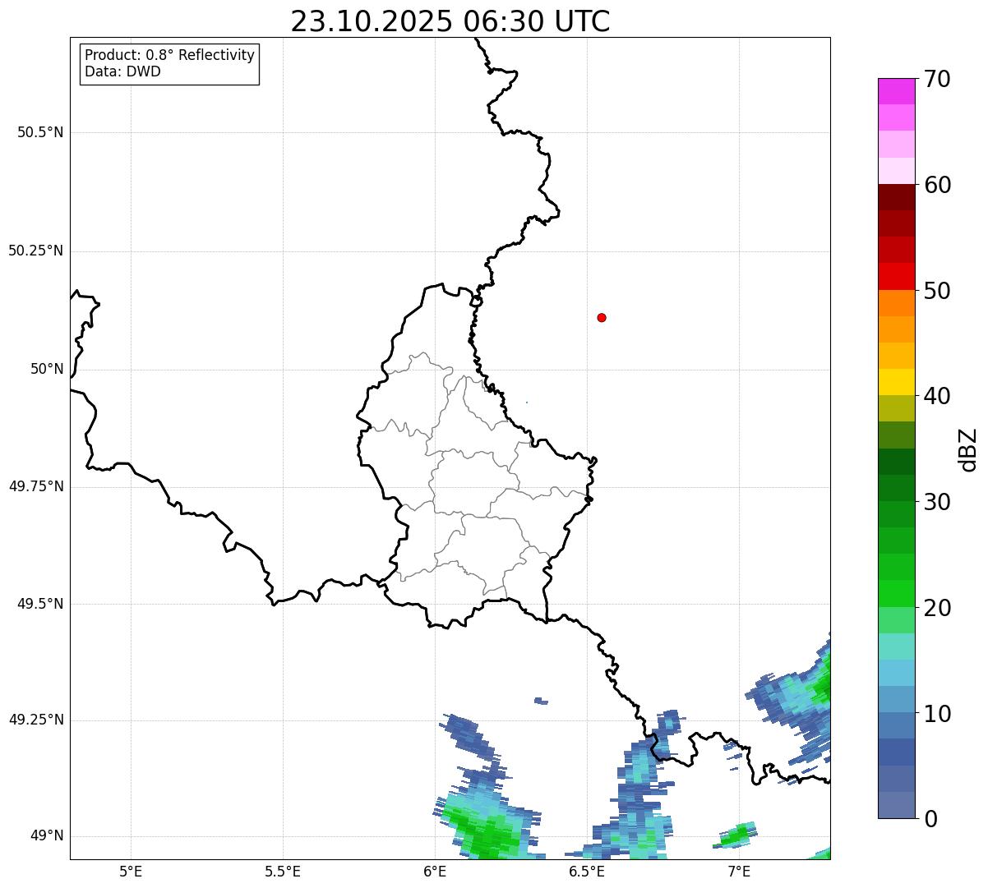Image resolution: width=988 pixels, height=888 pixels.
Task: Select the yellow swatch just above 40
Action: 896,382
